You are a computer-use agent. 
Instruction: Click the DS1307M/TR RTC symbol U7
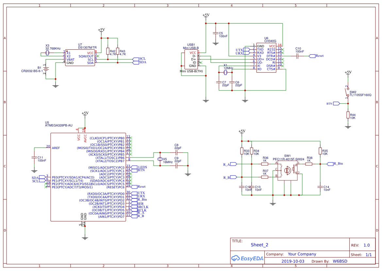80,57
